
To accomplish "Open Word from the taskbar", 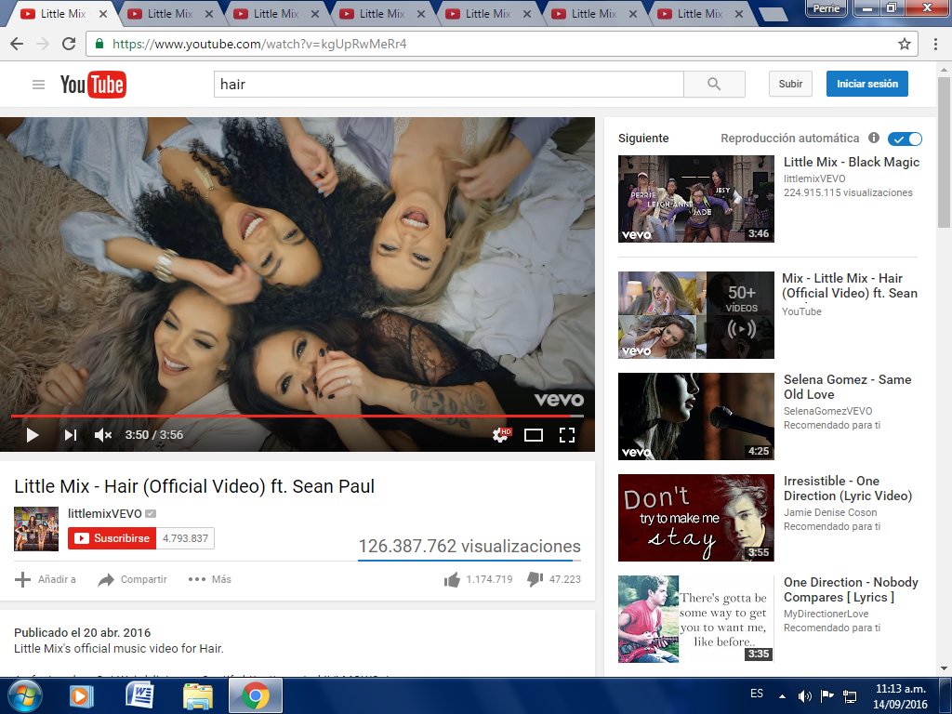I will click(x=139, y=695).
